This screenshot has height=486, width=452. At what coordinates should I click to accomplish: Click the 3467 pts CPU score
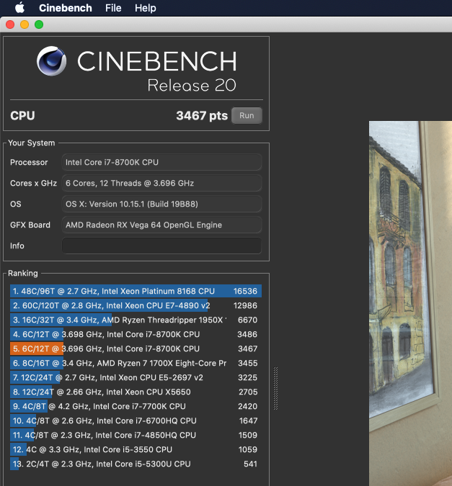coord(202,116)
